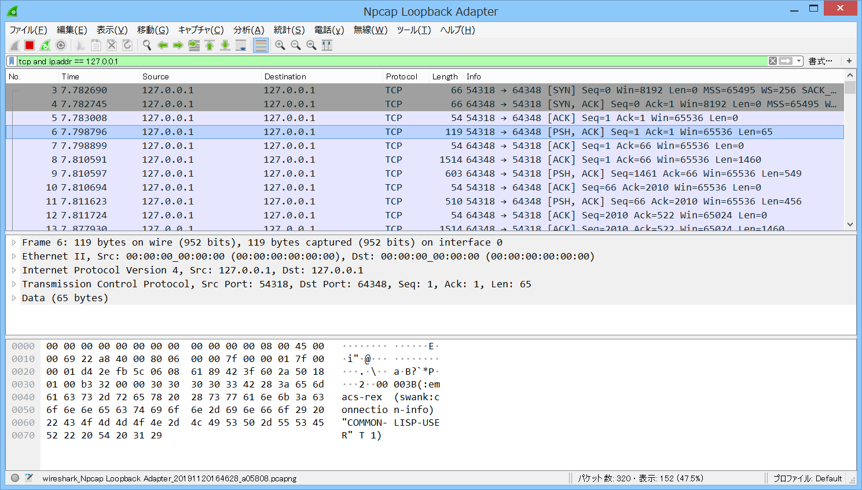Screen dimensions: 862x490
Task: Toggle auto-scroll during live capture
Action: pos(241,45)
